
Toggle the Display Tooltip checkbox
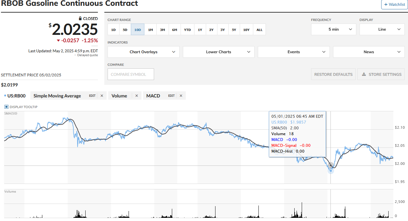coord(6,107)
